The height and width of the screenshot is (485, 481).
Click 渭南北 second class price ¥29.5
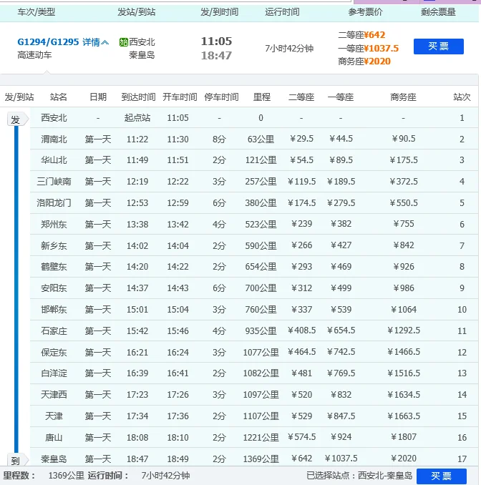pos(301,139)
